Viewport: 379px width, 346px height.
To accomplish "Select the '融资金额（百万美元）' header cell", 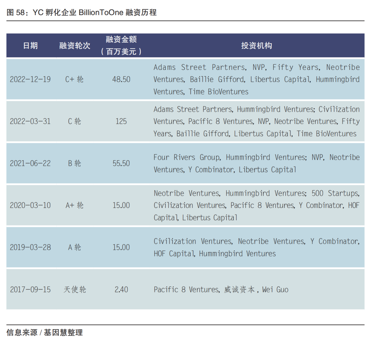I will pyautogui.click(x=121, y=46).
